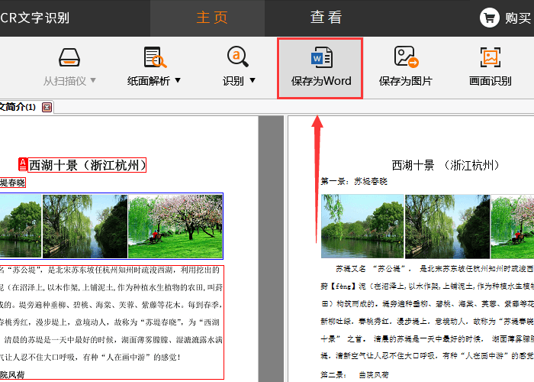Click 第一景：苏堤春晓 in result pane

point(354,182)
